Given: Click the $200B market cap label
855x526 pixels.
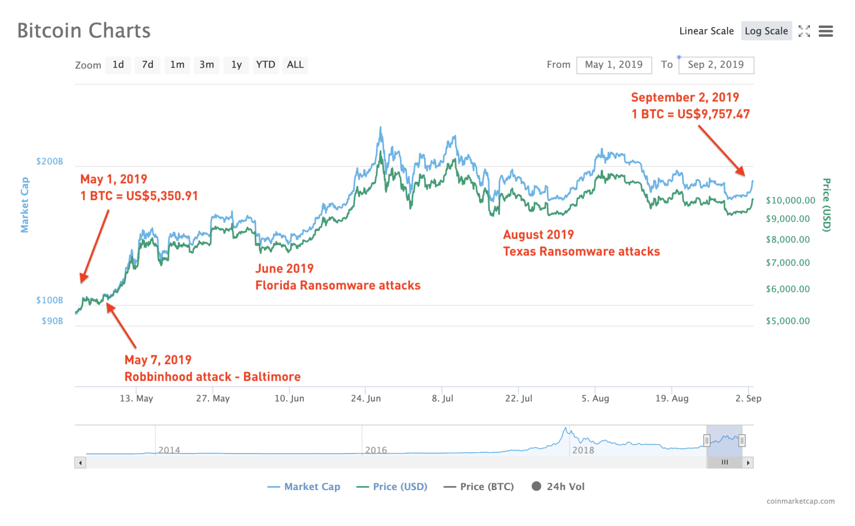Looking at the screenshot, I should pyautogui.click(x=49, y=162).
